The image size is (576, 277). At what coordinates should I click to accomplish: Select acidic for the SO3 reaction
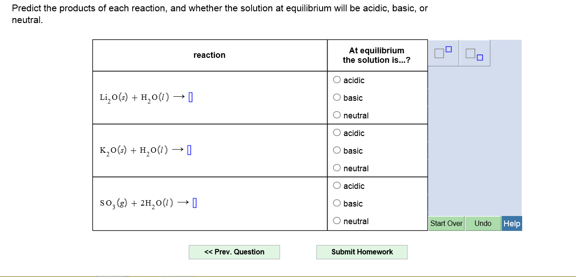(337, 185)
